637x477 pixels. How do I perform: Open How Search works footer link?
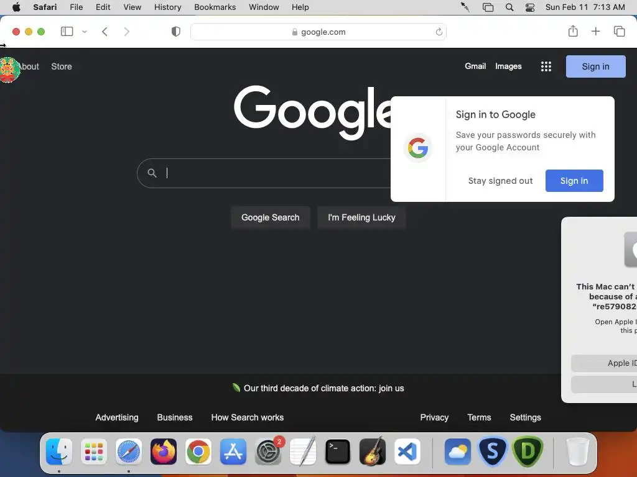pyautogui.click(x=248, y=417)
